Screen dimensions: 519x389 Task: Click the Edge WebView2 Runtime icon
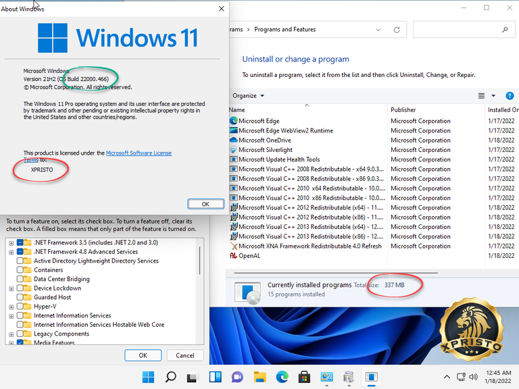[234, 130]
